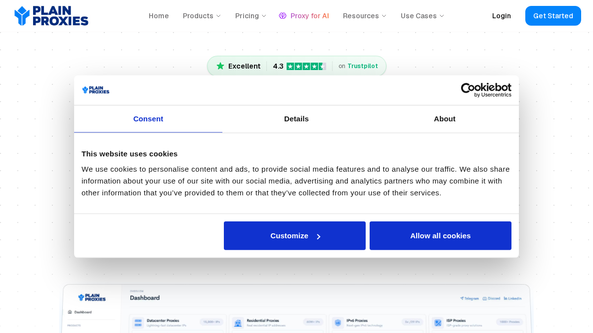The height and width of the screenshot is (333, 593).
Task: Expand the Resources dropdown menu
Action: [x=365, y=16]
